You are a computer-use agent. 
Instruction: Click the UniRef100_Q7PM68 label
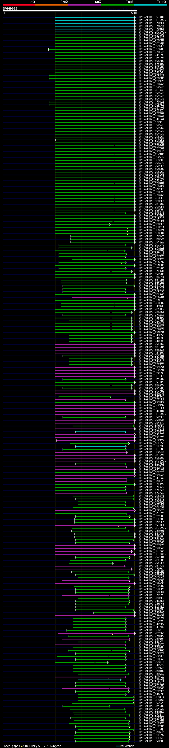(151, 680)
